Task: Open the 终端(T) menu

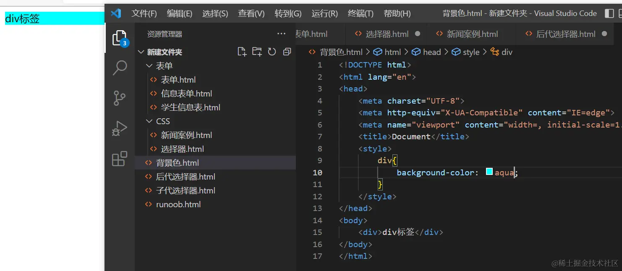Action: coord(361,13)
